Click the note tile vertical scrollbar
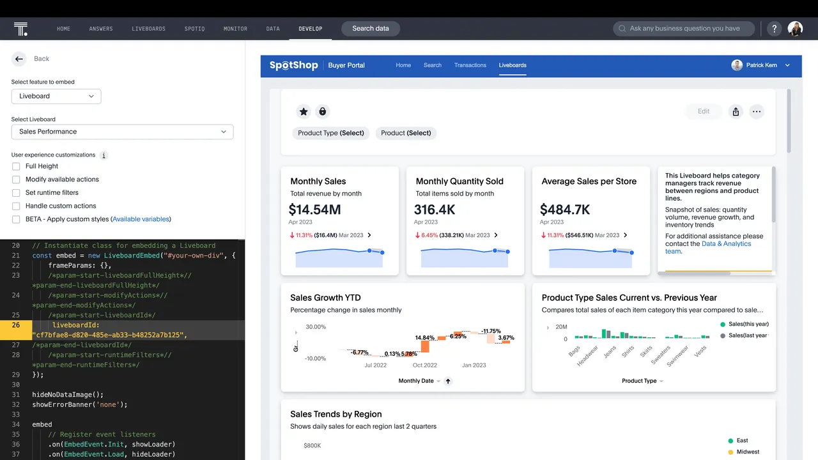818x460 pixels. click(x=774, y=195)
